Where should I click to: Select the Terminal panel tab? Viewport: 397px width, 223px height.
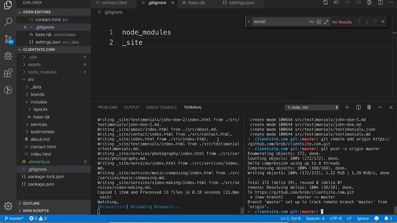click(x=193, y=107)
